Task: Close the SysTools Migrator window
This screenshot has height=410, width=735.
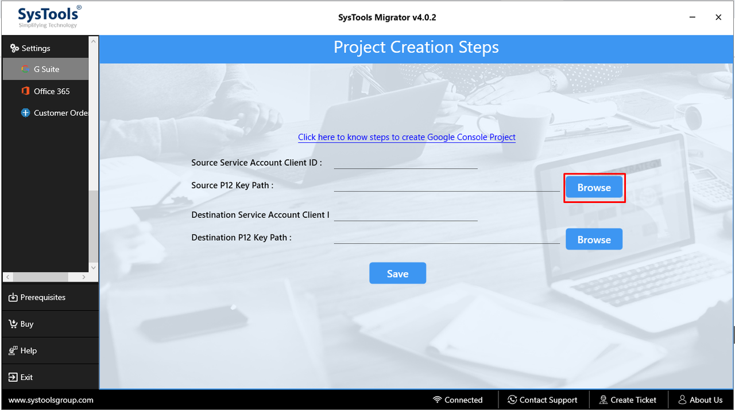Action: 718,18
